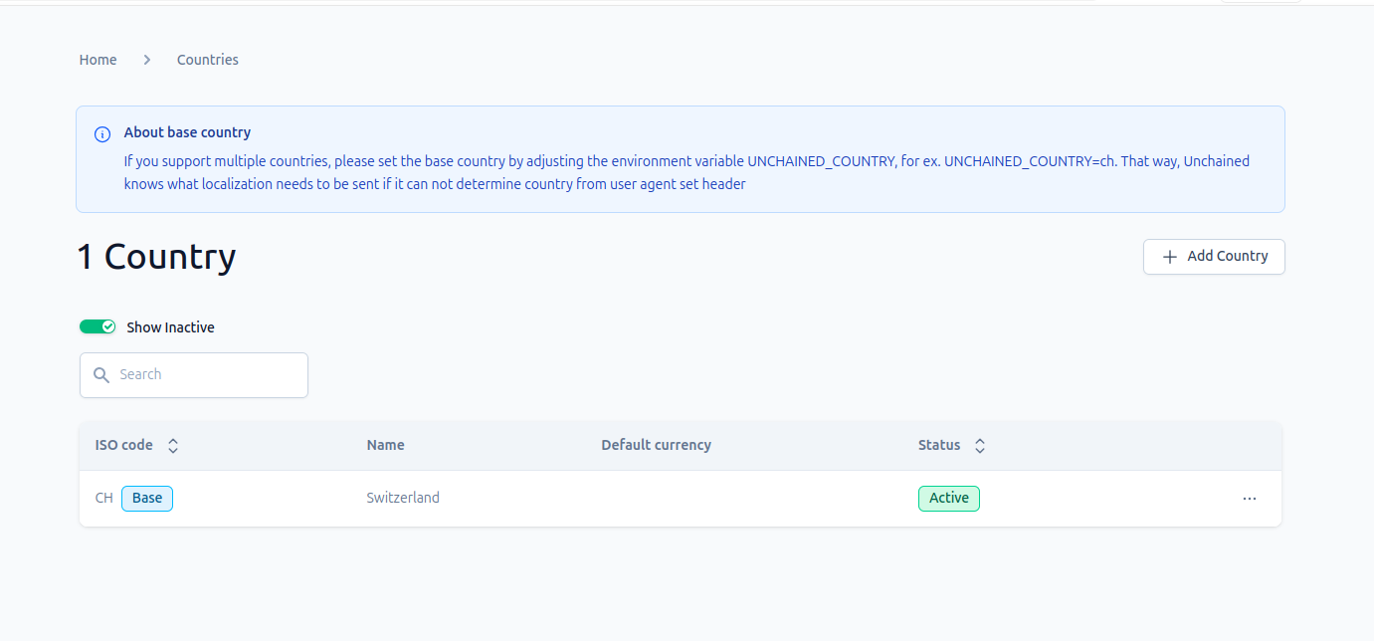
Task: Click the magnifier icon in the search box
Action: [x=100, y=375]
